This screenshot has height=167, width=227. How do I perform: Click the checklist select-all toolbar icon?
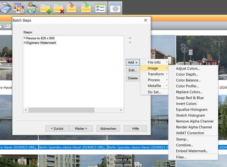click(100, 8)
